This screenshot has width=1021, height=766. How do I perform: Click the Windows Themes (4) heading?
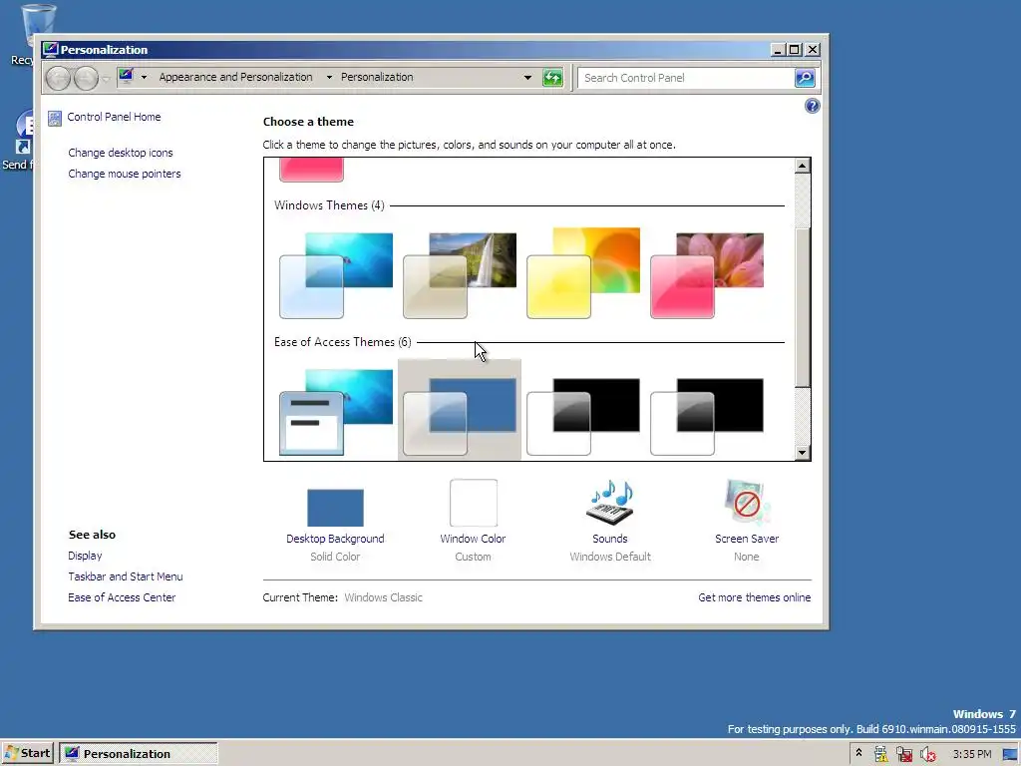tap(329, 205)
